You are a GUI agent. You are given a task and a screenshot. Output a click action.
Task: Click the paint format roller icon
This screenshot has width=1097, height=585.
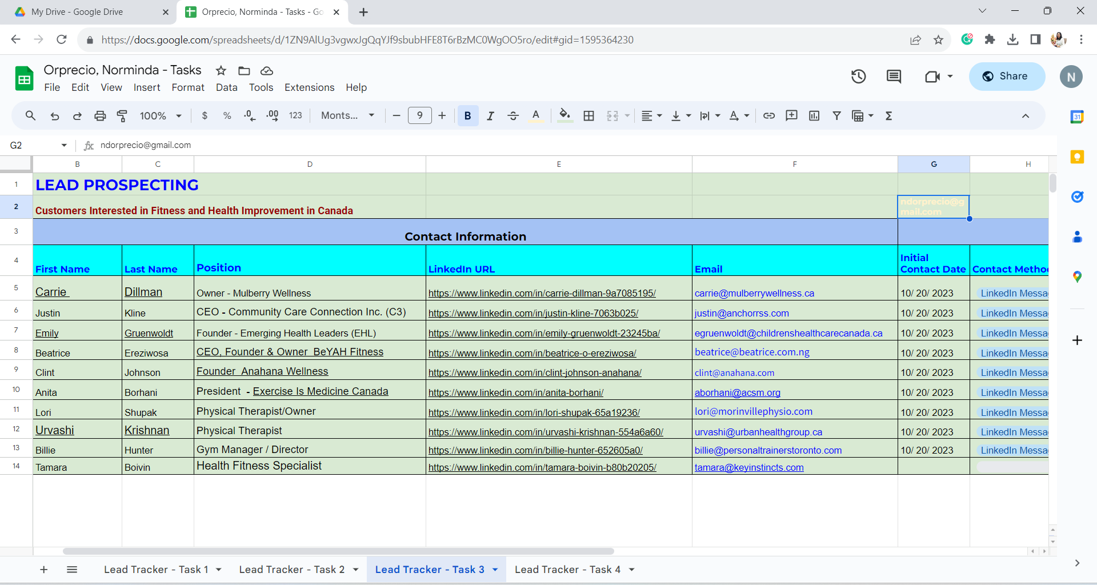(x=122, y=116)
